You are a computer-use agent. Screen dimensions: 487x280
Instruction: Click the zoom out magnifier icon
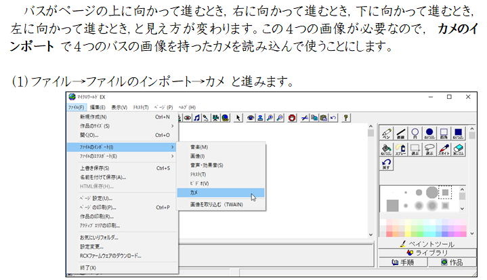280,118
